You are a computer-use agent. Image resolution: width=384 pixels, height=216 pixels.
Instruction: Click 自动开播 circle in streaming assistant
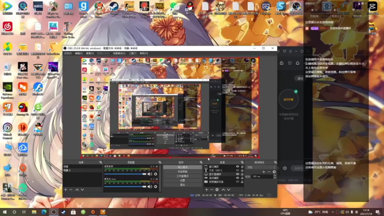pyautogui.click(x=288, y=99)
